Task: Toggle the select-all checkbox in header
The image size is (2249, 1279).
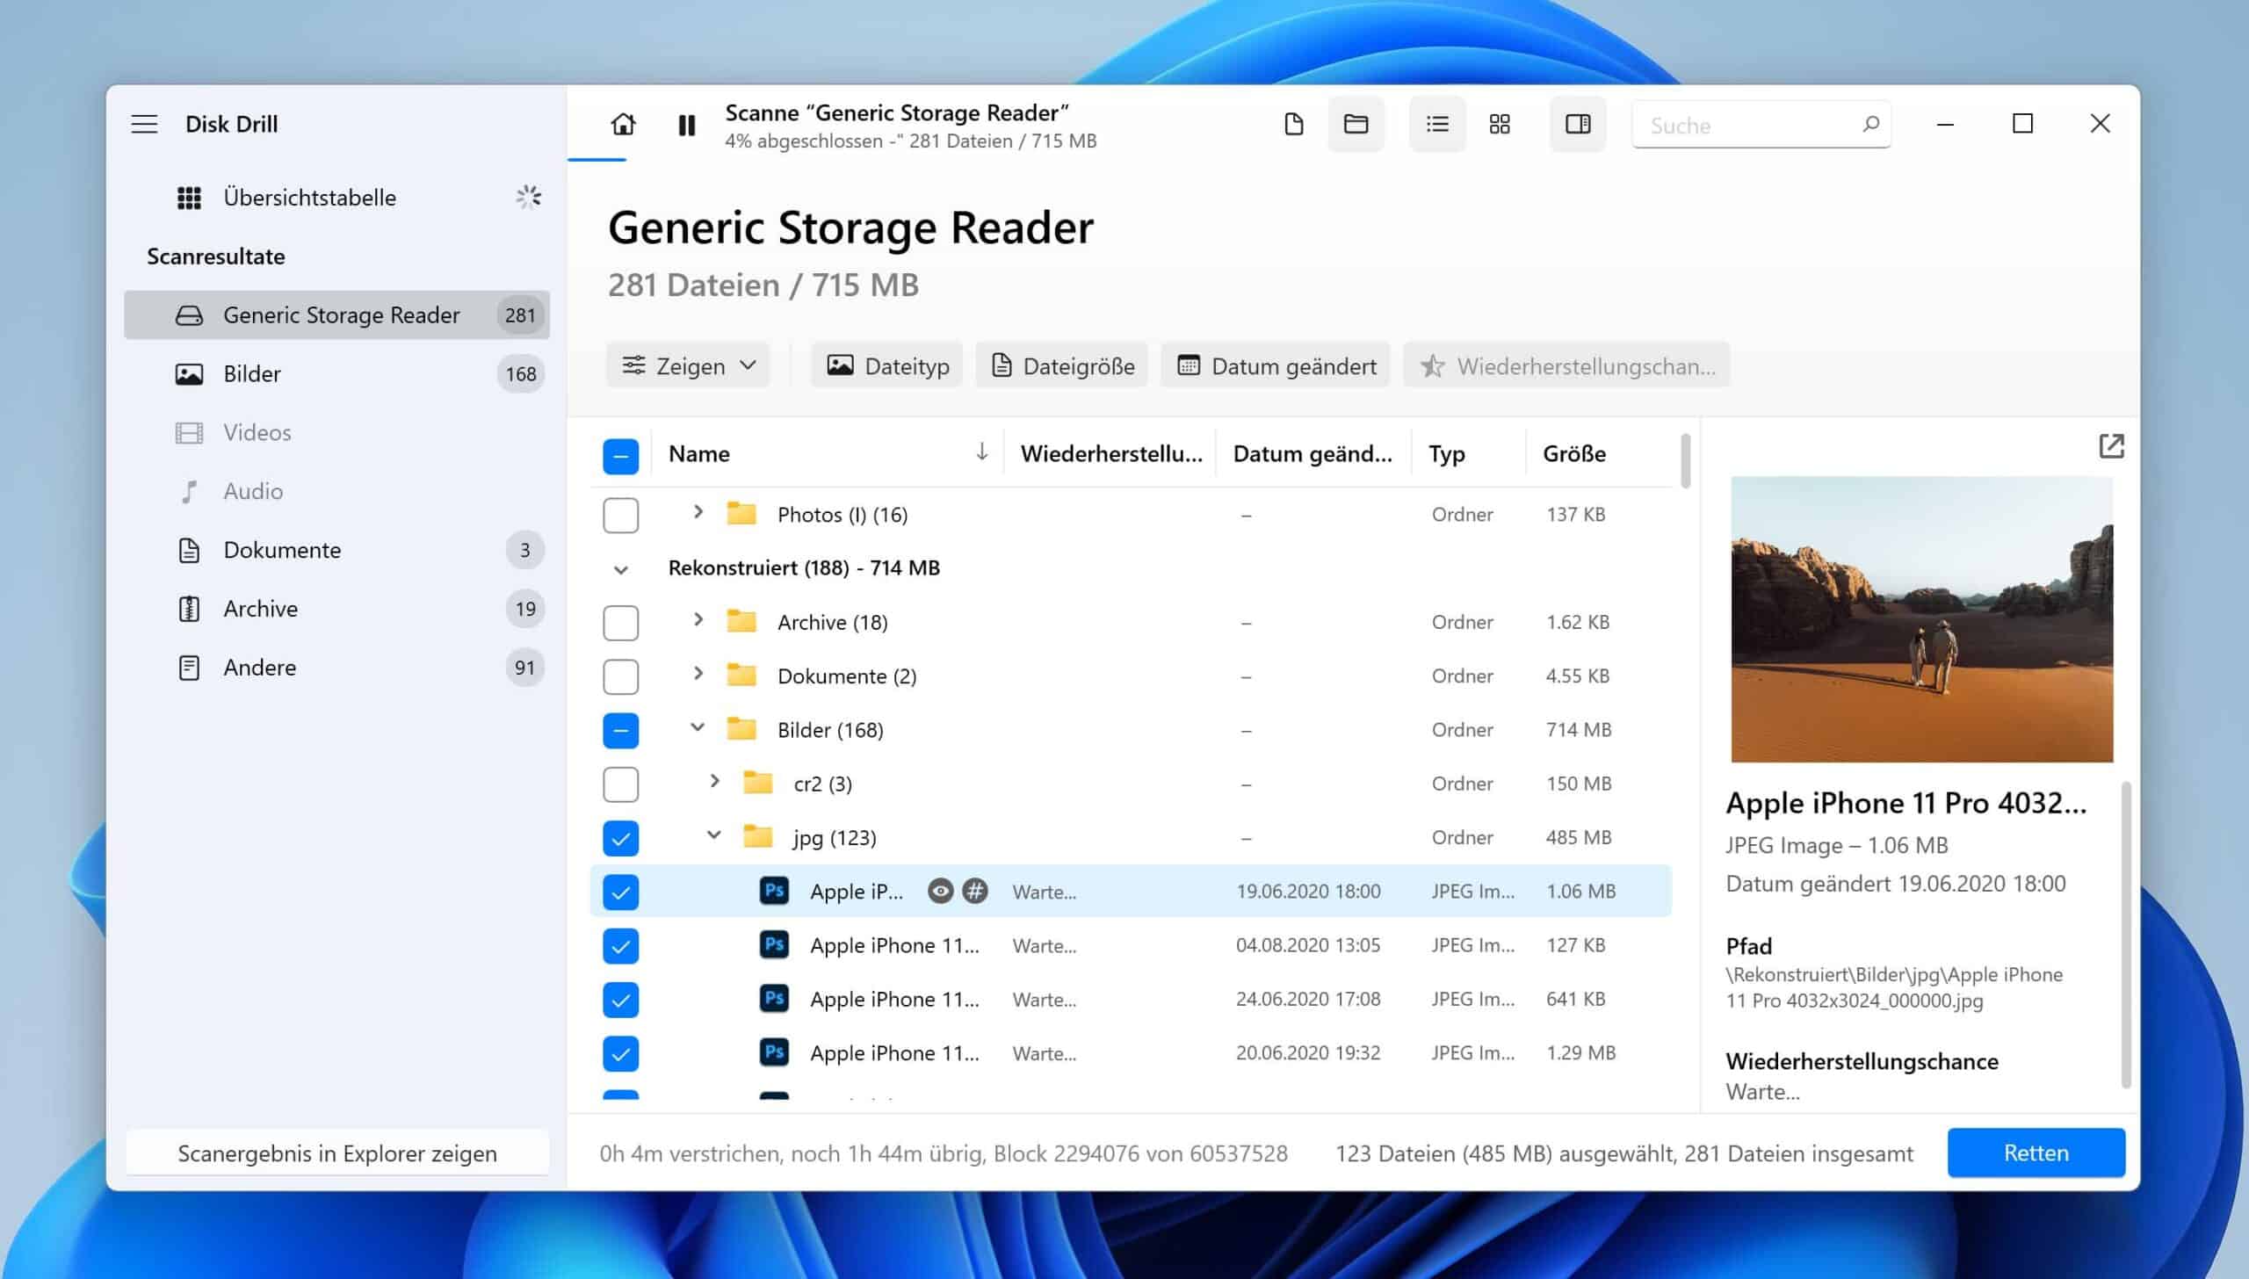Action: [x=621, y=456]
